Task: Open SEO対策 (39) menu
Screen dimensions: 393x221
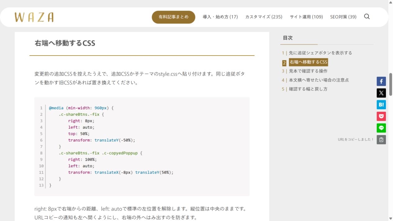Action: click(343, 17)
